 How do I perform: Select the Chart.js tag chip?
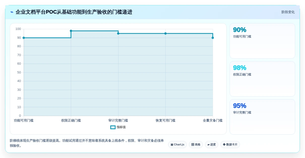pyautogui.click(x=177, y=145)
